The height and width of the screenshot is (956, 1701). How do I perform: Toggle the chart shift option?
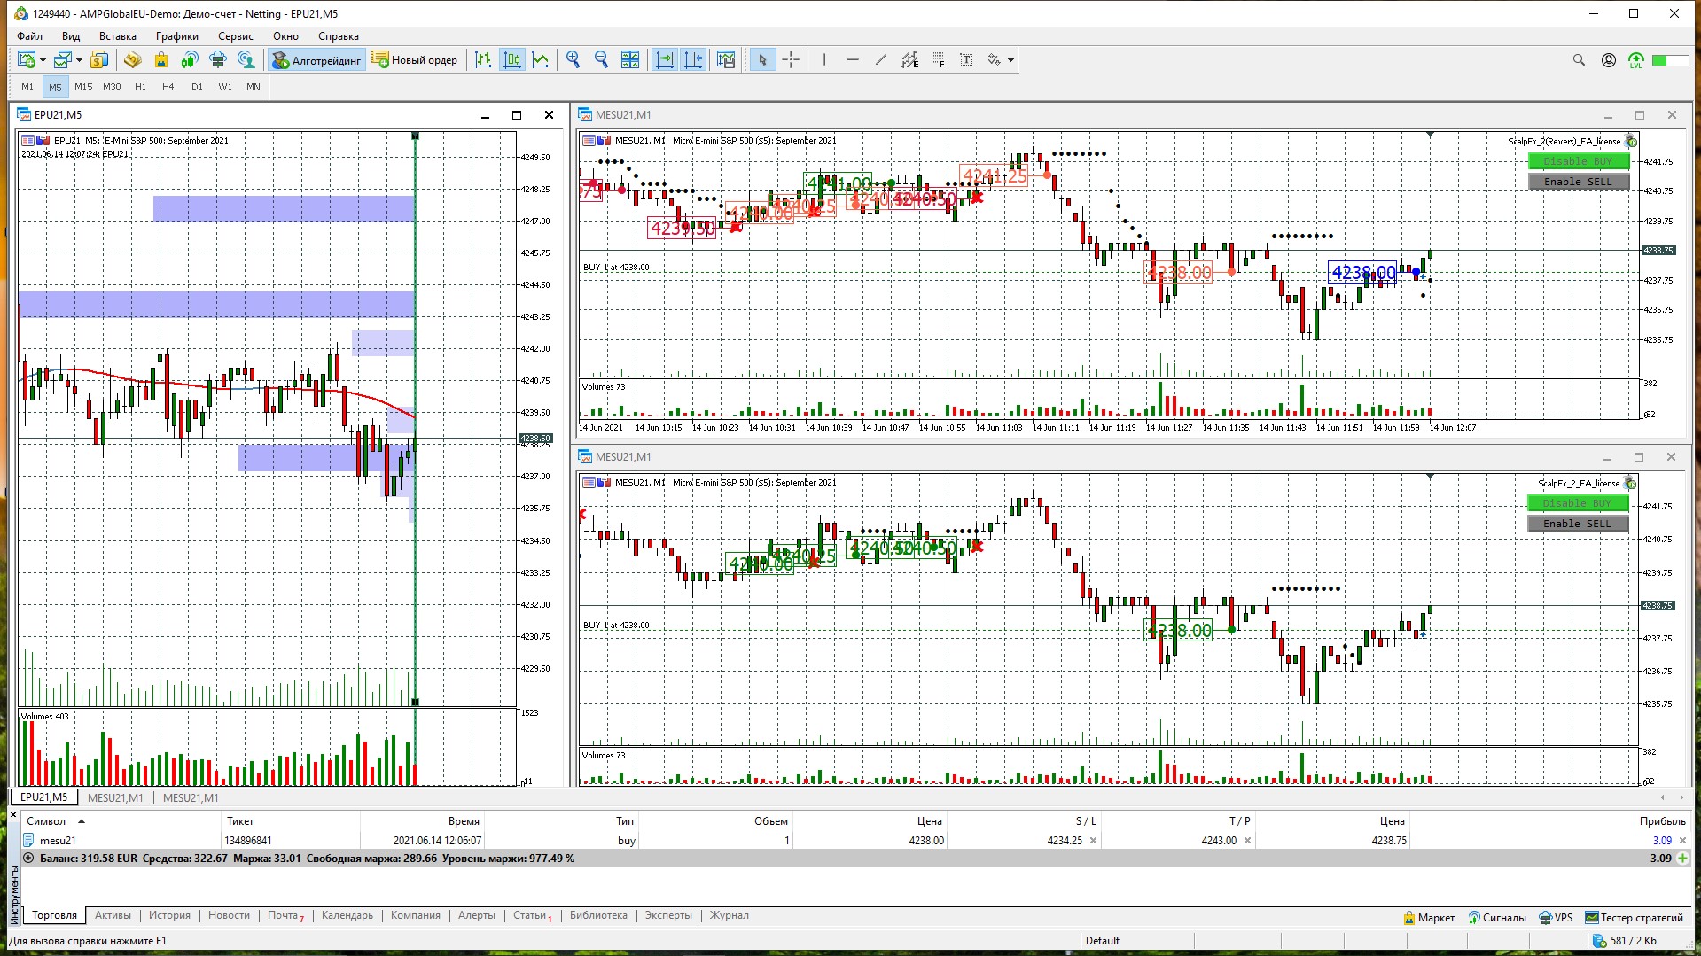click(x=693, y=60)
